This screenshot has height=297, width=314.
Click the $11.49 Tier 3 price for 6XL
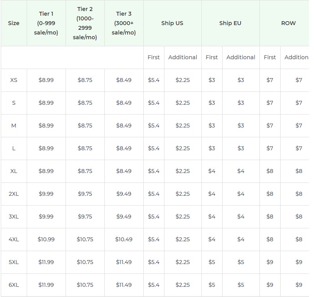(124, 285)
